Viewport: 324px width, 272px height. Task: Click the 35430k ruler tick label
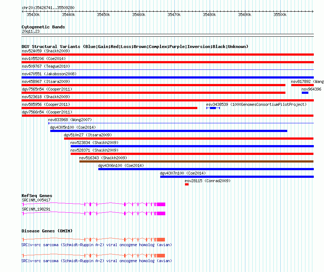coord(33,15)
